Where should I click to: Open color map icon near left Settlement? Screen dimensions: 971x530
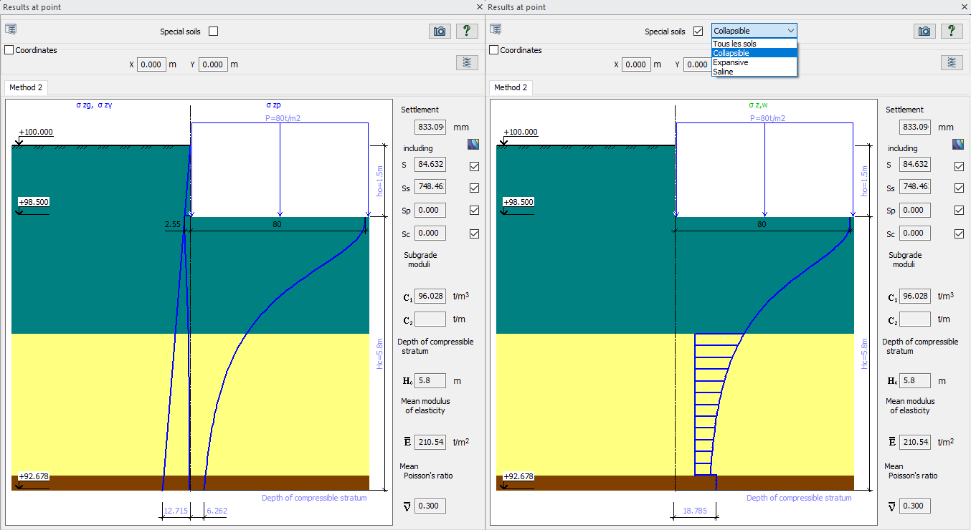[473, 144]
